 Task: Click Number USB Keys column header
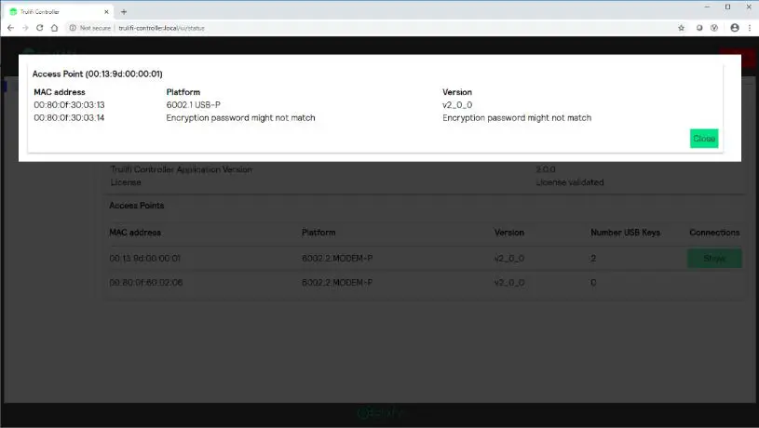pos(625,233)
